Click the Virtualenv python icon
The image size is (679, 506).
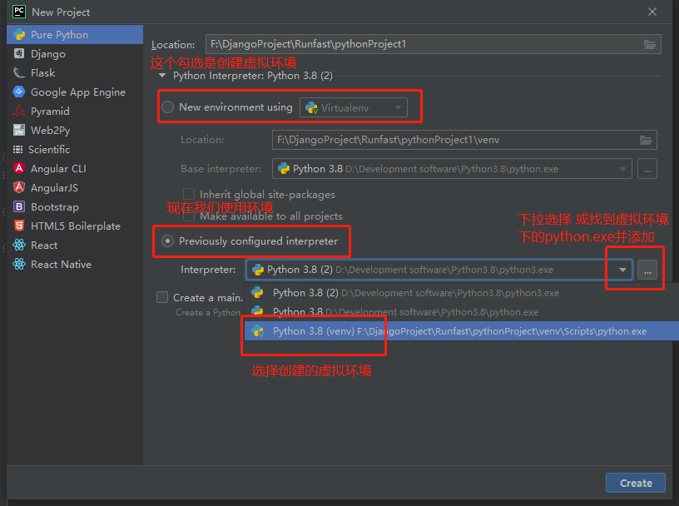tap(311, 107)
